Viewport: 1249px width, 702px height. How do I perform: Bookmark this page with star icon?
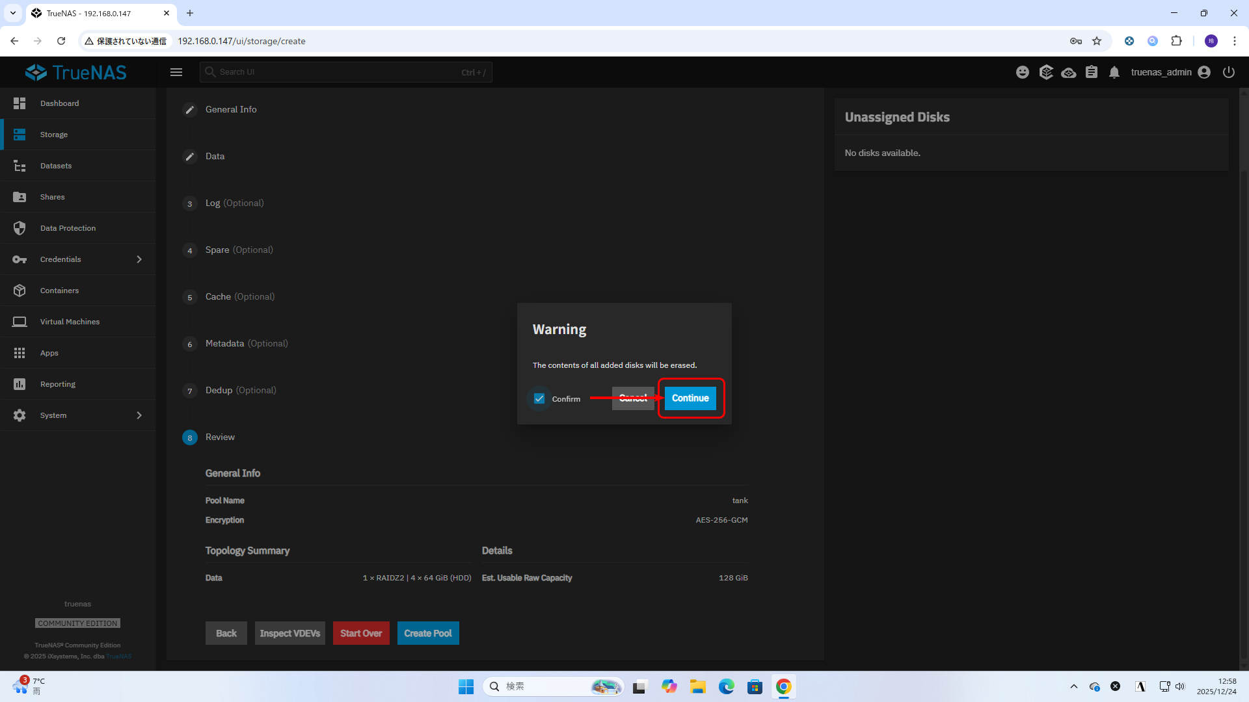1097,41
